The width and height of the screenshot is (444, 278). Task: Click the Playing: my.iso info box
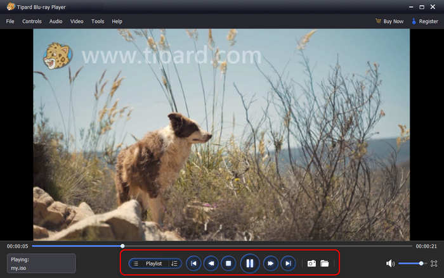pos(41,263)
